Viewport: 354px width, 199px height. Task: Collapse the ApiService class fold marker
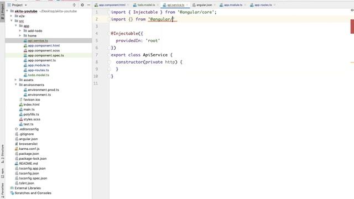[x=110, y=55]
